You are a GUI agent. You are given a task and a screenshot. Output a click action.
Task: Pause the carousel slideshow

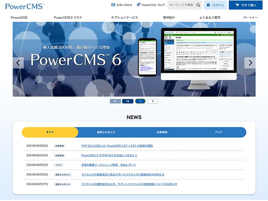coord(128,101)
